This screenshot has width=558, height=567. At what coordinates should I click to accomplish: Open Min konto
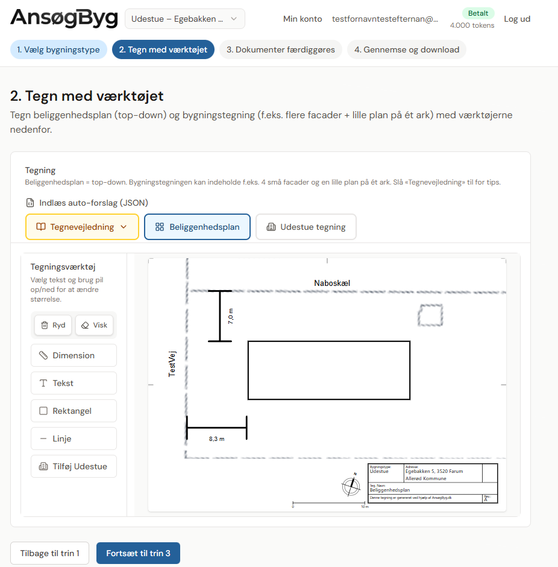click(303, 19)
